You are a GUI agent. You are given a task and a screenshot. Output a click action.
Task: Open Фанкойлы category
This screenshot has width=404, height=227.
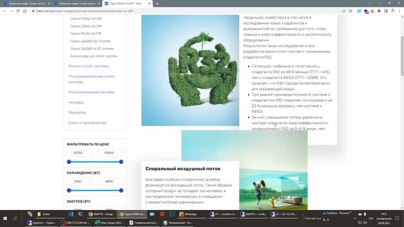pos(77,112)
